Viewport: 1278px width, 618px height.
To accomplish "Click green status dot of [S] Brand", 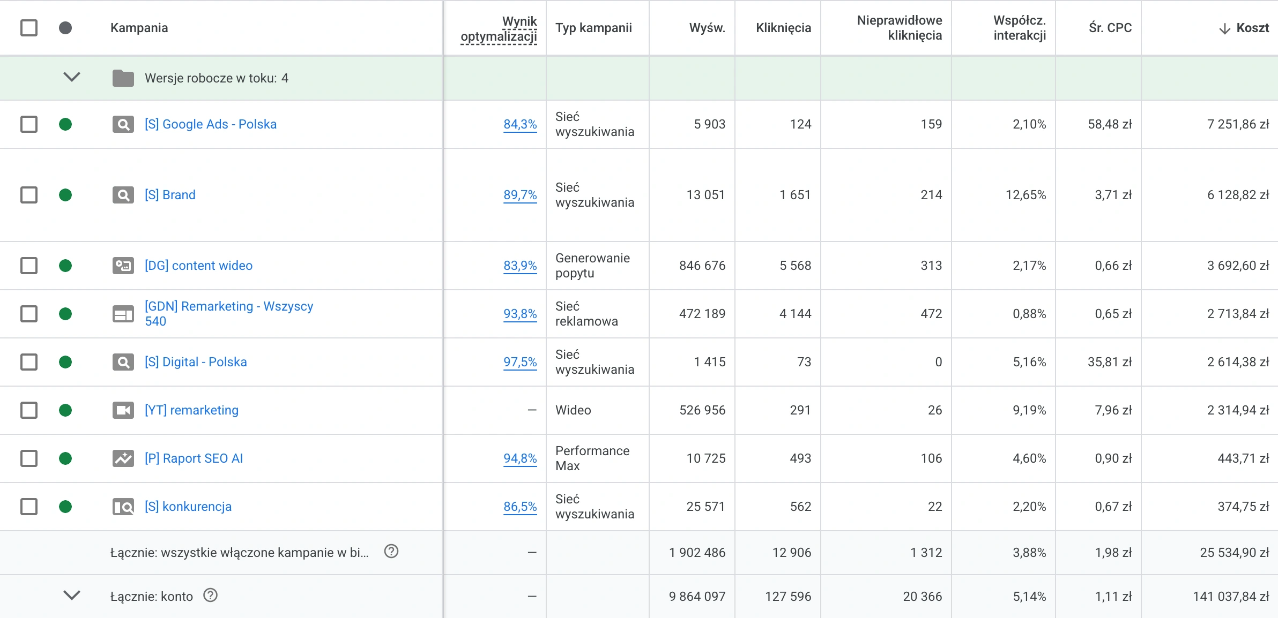I will click(65, 195).
